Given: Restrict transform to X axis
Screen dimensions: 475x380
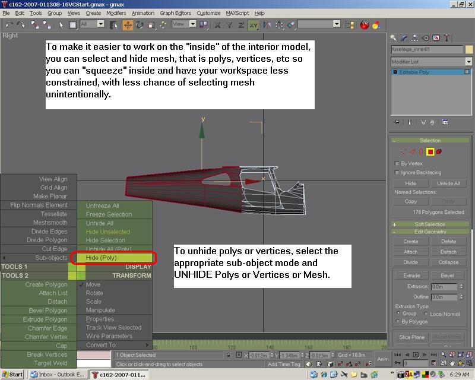Looking at the screenshot, I should coord(217,25).
